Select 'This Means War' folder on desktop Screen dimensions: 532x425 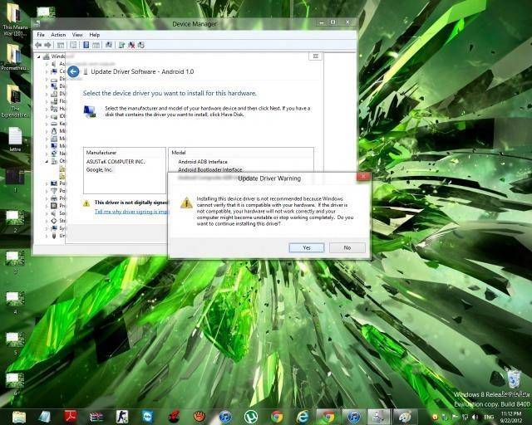pyautogui.click(x=15, y=20)
